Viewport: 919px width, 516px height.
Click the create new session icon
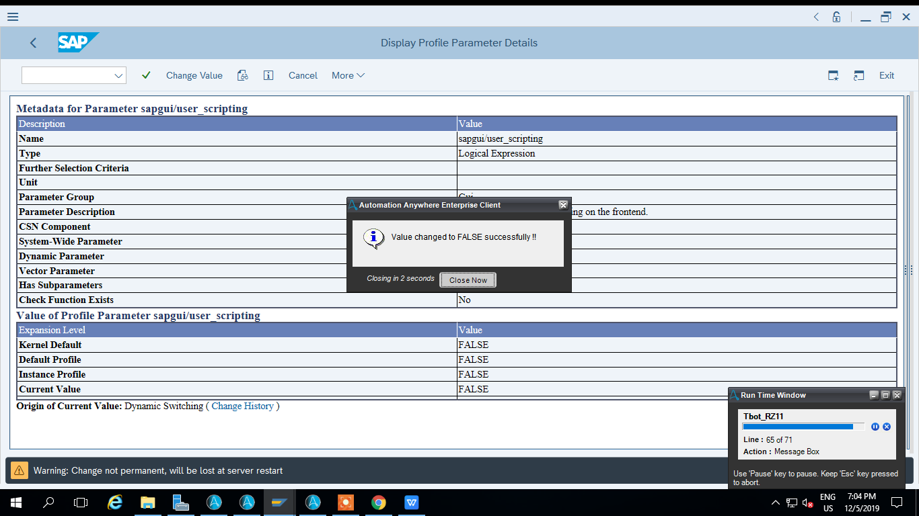tap(833, 75)
